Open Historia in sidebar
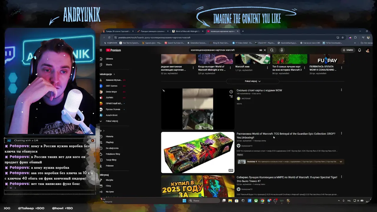The width and height of the screenshot is (377, 212). point(110,137)
